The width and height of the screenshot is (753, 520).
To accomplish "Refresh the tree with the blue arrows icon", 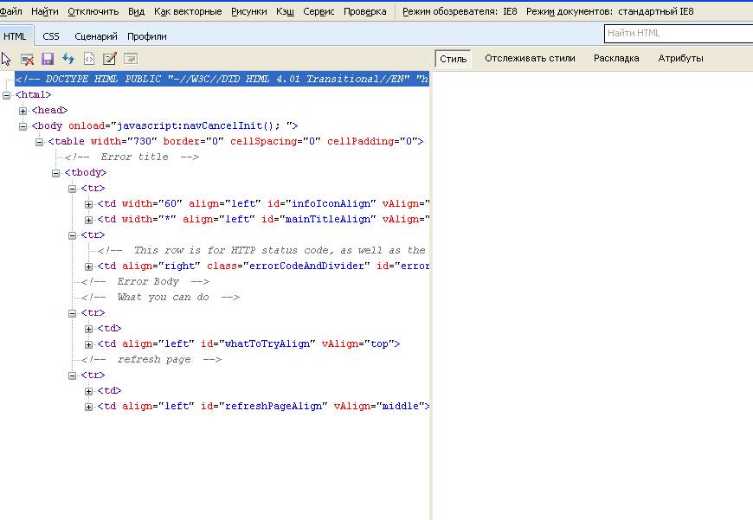I will coord(68,59).
